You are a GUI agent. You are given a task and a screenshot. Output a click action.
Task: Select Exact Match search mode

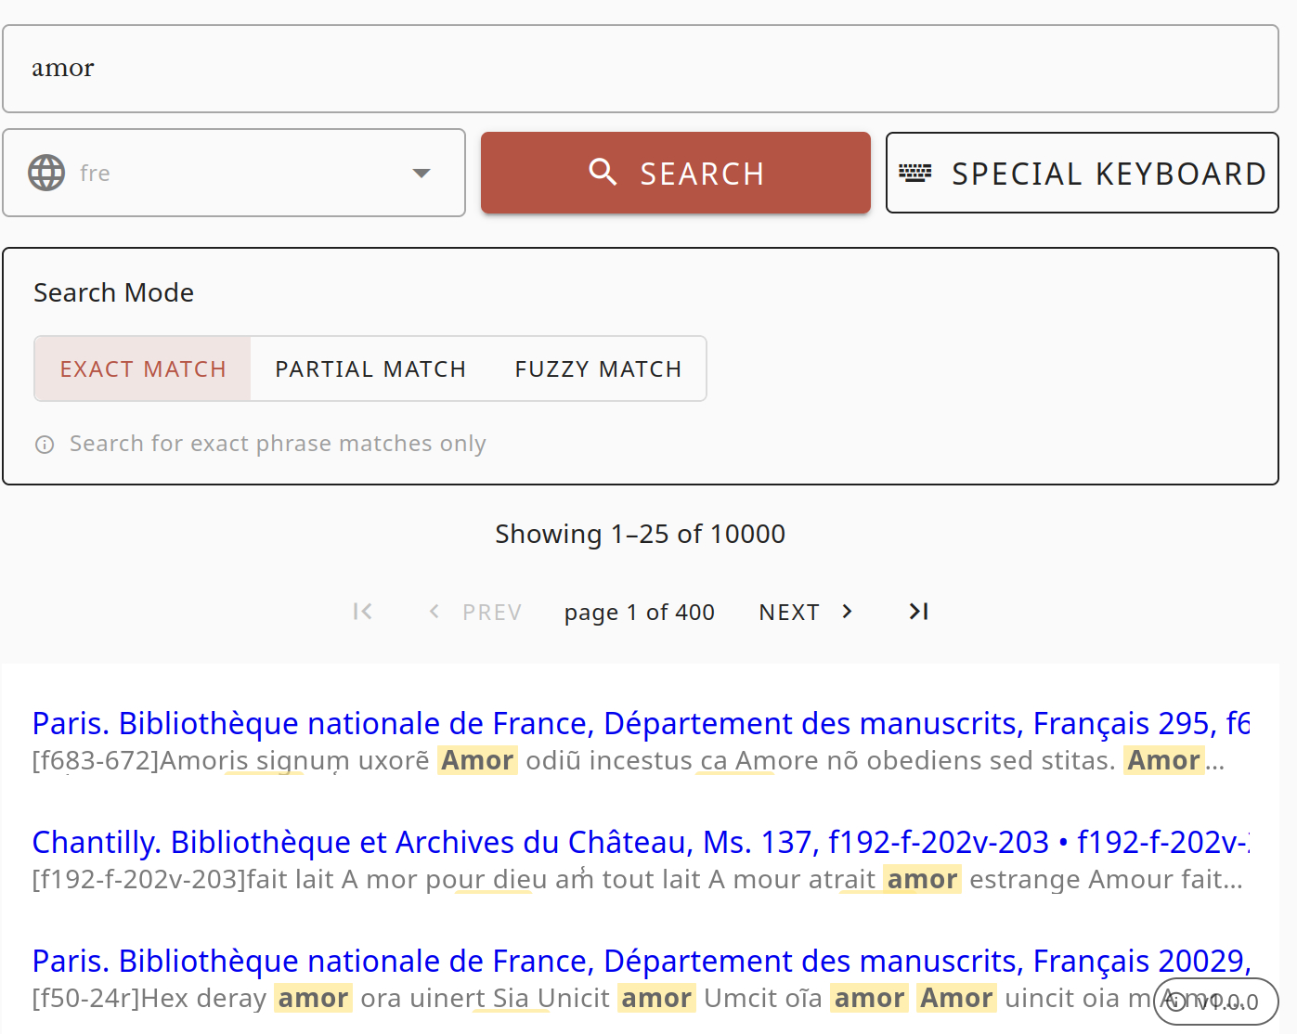tap(143, 369)
